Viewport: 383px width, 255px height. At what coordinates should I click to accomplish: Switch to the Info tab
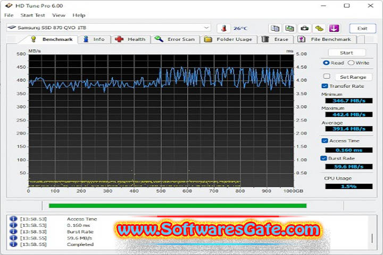pyautogui.click(x=94, y=39)
